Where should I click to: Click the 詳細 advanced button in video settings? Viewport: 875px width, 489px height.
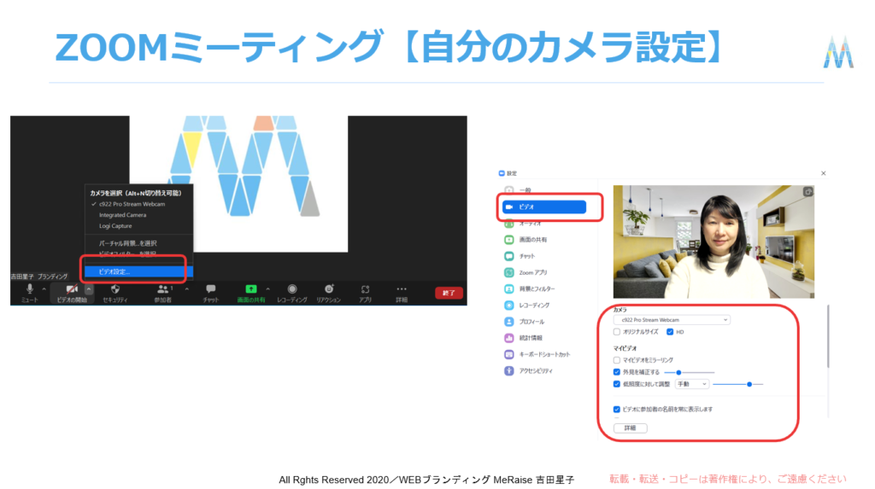click(630, 428)
